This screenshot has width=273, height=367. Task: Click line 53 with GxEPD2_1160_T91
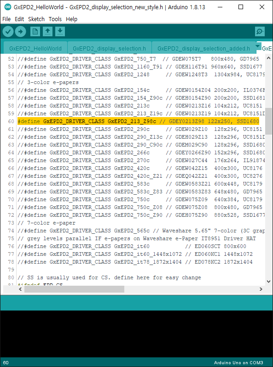coord(140,67)
